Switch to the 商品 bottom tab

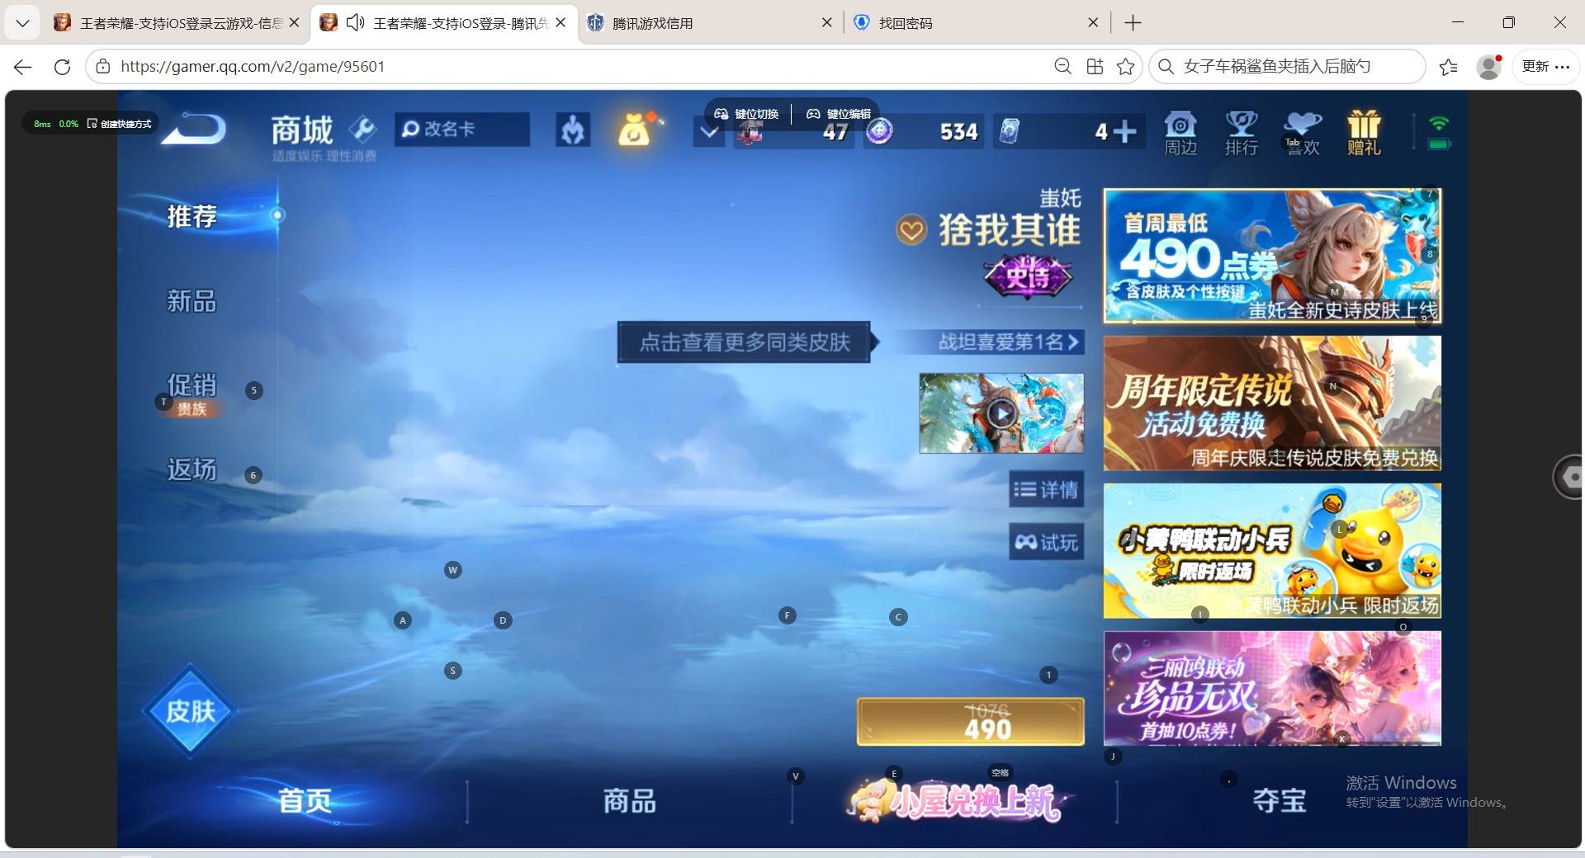coord(629,801)
